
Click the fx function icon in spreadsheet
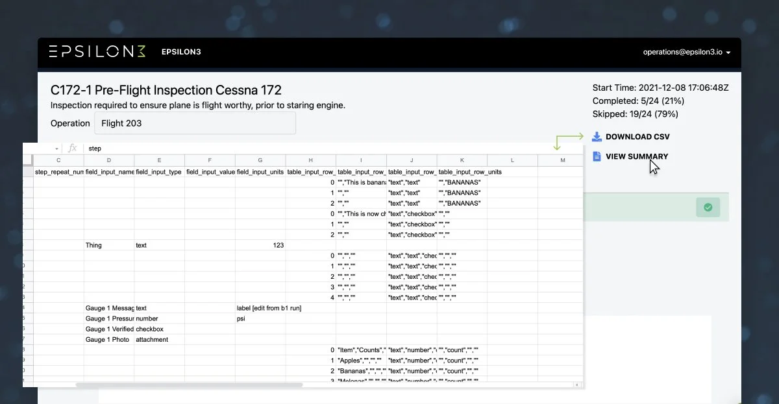coord(73,149)
